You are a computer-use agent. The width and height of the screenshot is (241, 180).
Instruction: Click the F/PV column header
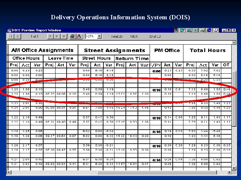[x=155, y=65]
